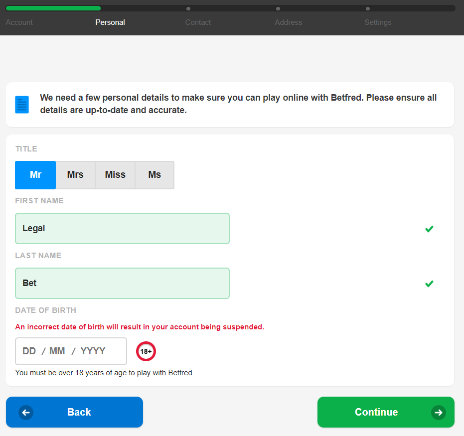This screenshot has width=464, height=436.
Task: Click the Address step progress dot
Action: click(x=278, y=8)
